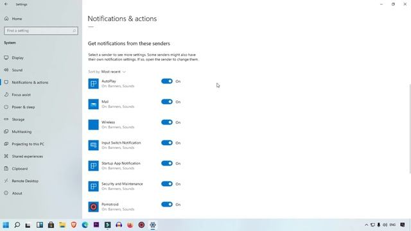
Task: Turn off Wireless notifications toggle
Action: [167, 122]
